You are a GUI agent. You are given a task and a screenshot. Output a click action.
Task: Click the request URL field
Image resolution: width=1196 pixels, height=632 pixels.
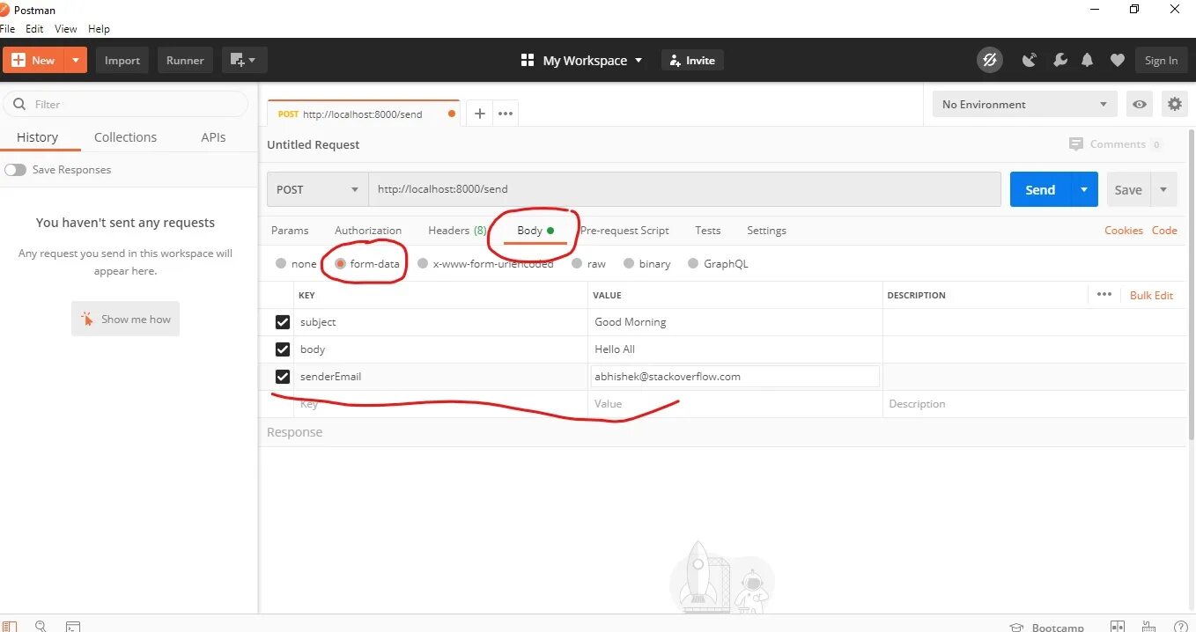[684, 189]
